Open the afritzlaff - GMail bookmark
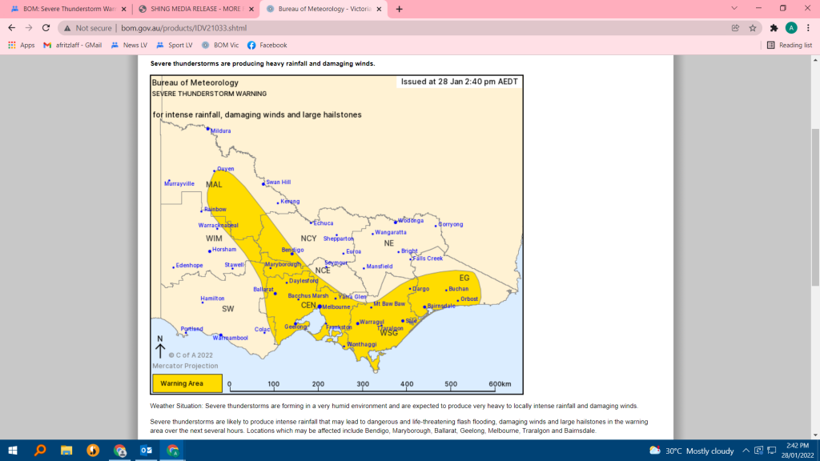 (x=72, y=46)
